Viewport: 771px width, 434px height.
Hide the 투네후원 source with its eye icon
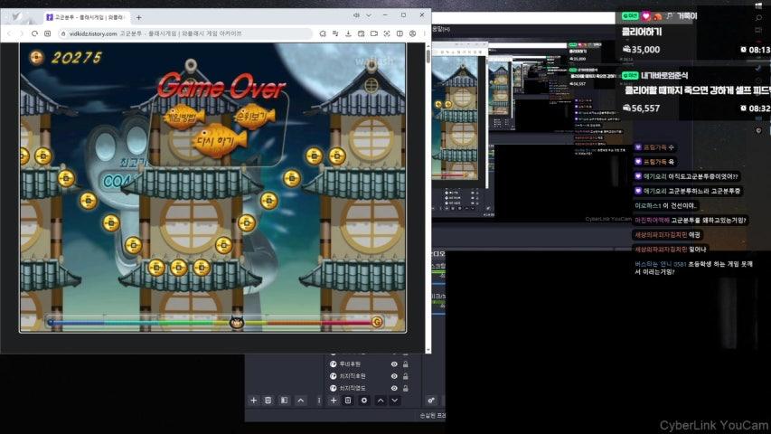click(394, 364)
